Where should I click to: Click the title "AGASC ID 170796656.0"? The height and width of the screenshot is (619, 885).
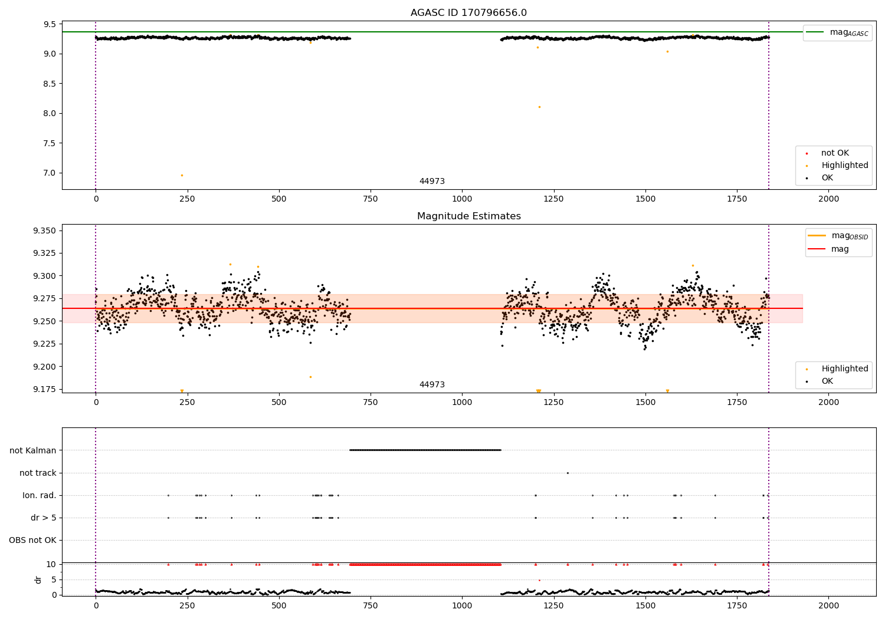(468, 13)
